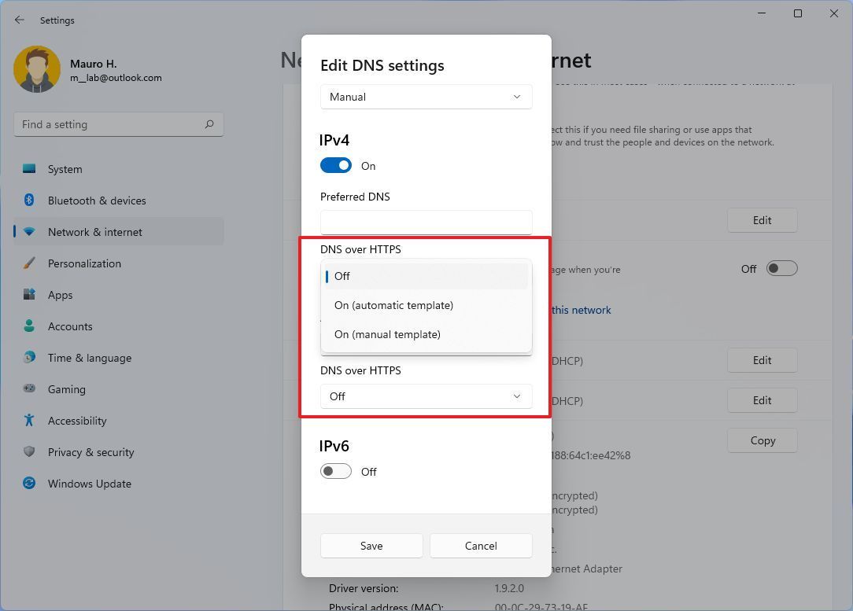This screenshot has height=611, width=853.
Task: Expand the lower DNS over HTTPS dropdown
Action: [x=426, y=396]
